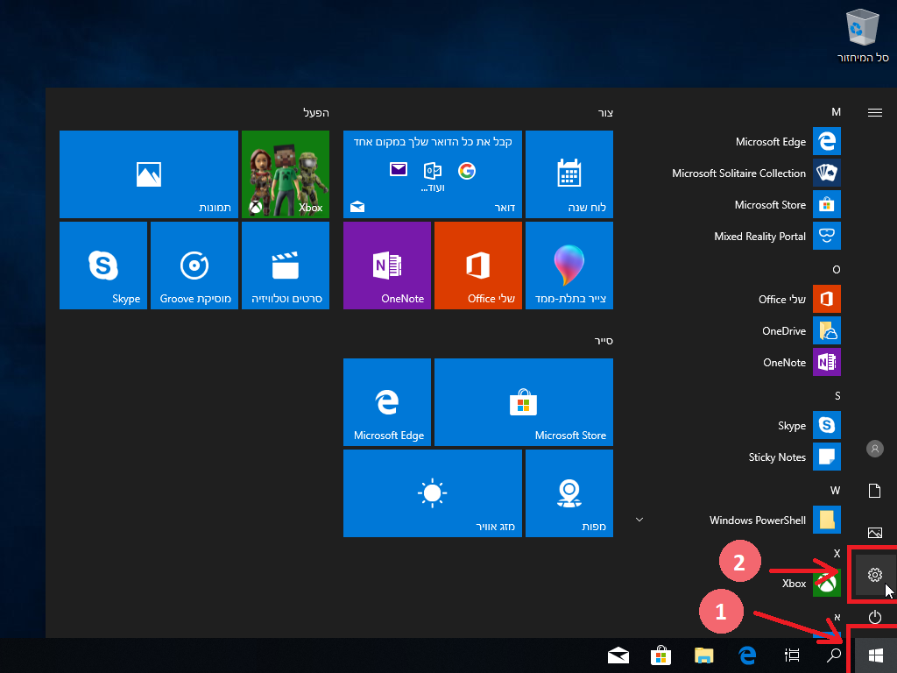Screen dimensions: 897x673
Task: Launch the Xbox tile with game characters
Action: point(286,174)
